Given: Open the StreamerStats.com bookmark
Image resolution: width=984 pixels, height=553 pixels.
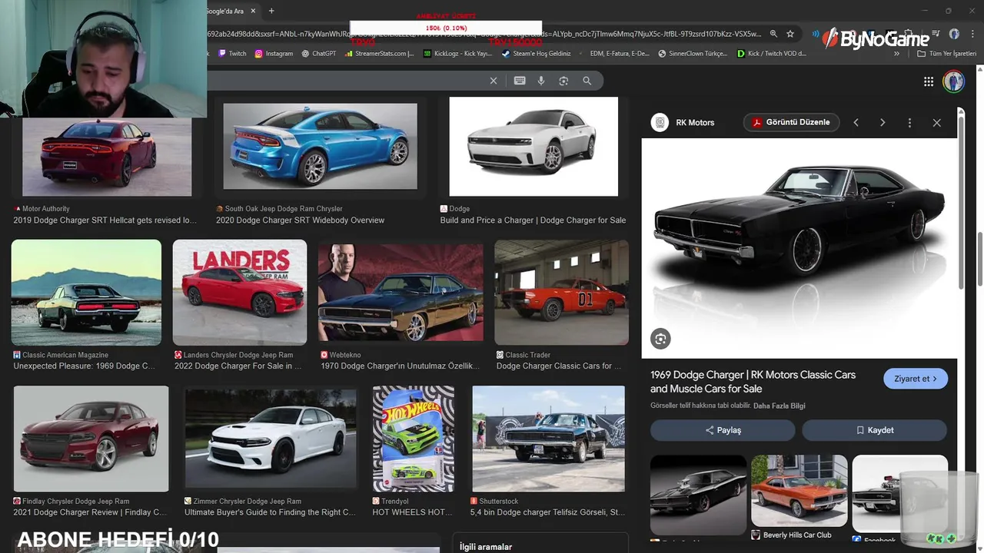Looking at the screenshot, I should (379, 54).
